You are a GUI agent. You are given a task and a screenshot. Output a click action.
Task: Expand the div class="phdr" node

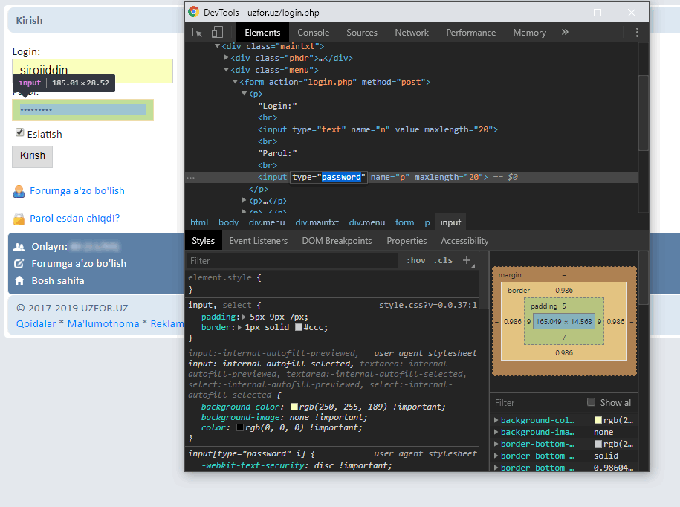227,58
